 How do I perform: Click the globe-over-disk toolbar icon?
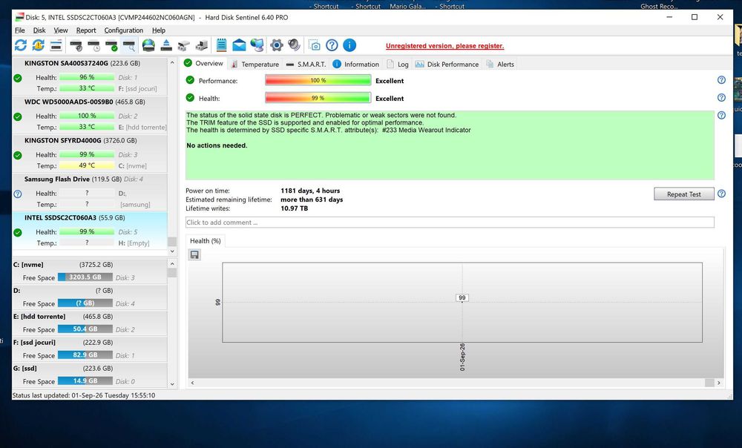tap(148, 45)
